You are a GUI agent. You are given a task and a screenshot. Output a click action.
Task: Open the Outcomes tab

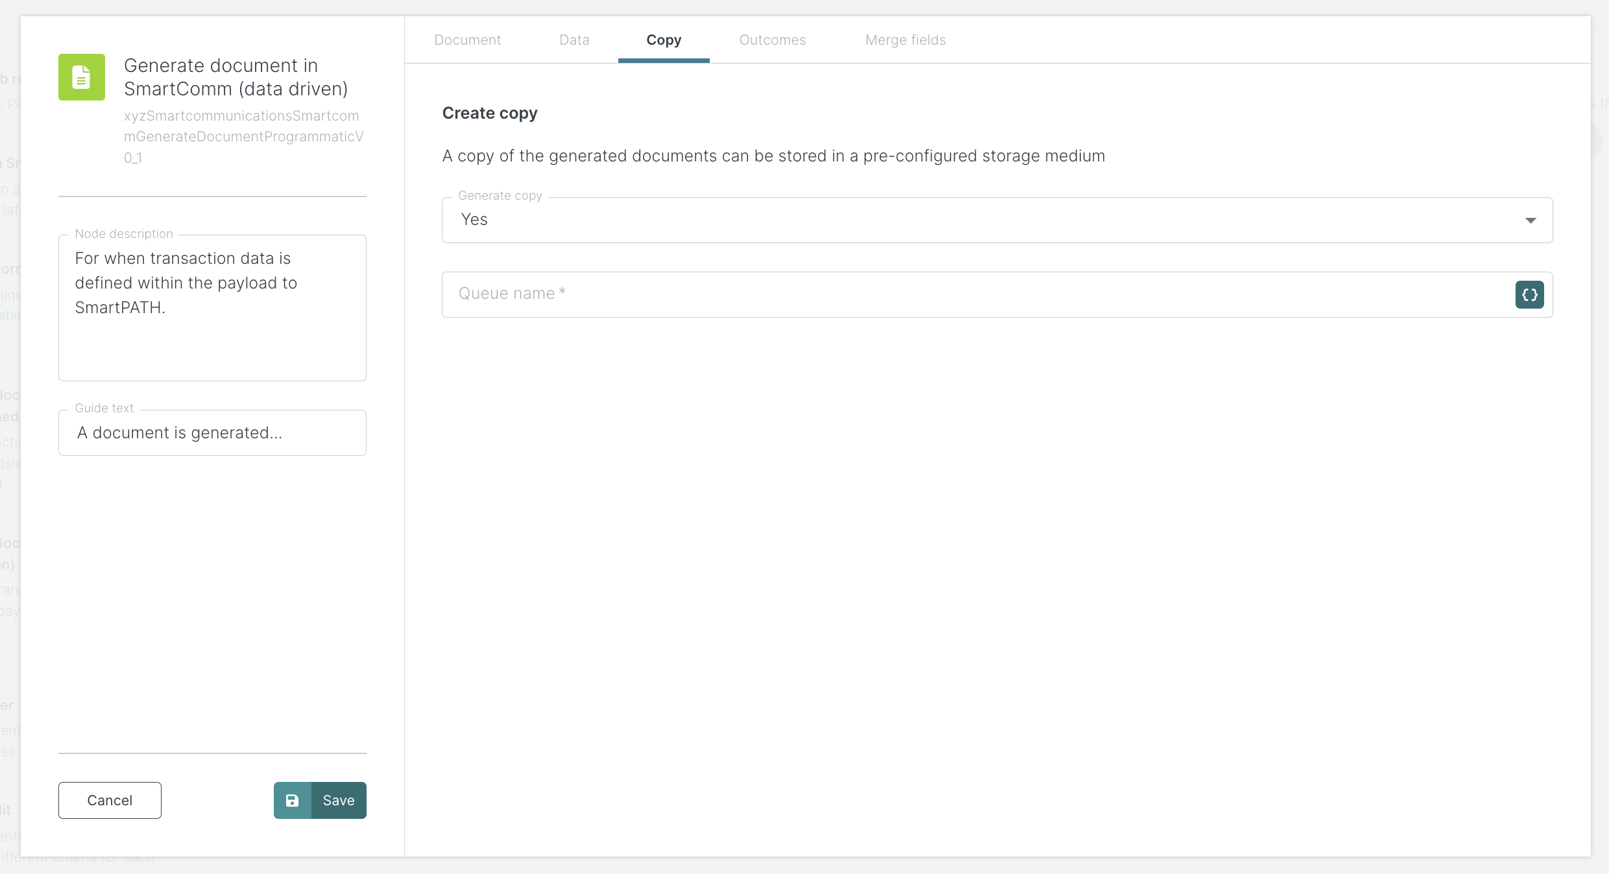tap(773, 40)
